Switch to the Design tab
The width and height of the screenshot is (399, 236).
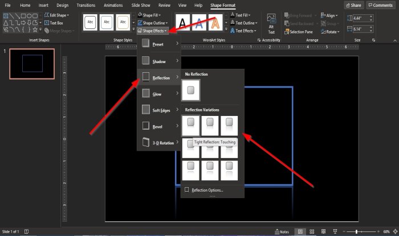pos(62,5)
